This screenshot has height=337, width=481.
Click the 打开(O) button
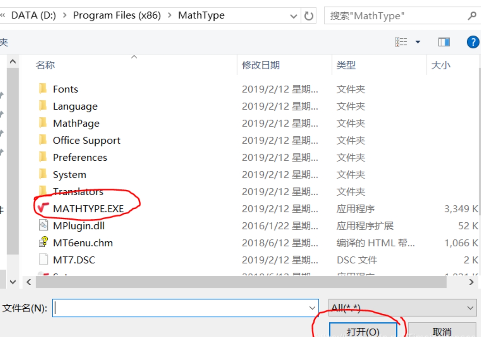pos(363,330)
